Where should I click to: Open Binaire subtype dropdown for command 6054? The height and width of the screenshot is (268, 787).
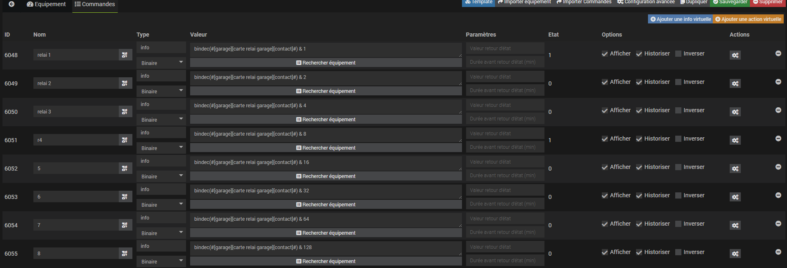(161, 233)
